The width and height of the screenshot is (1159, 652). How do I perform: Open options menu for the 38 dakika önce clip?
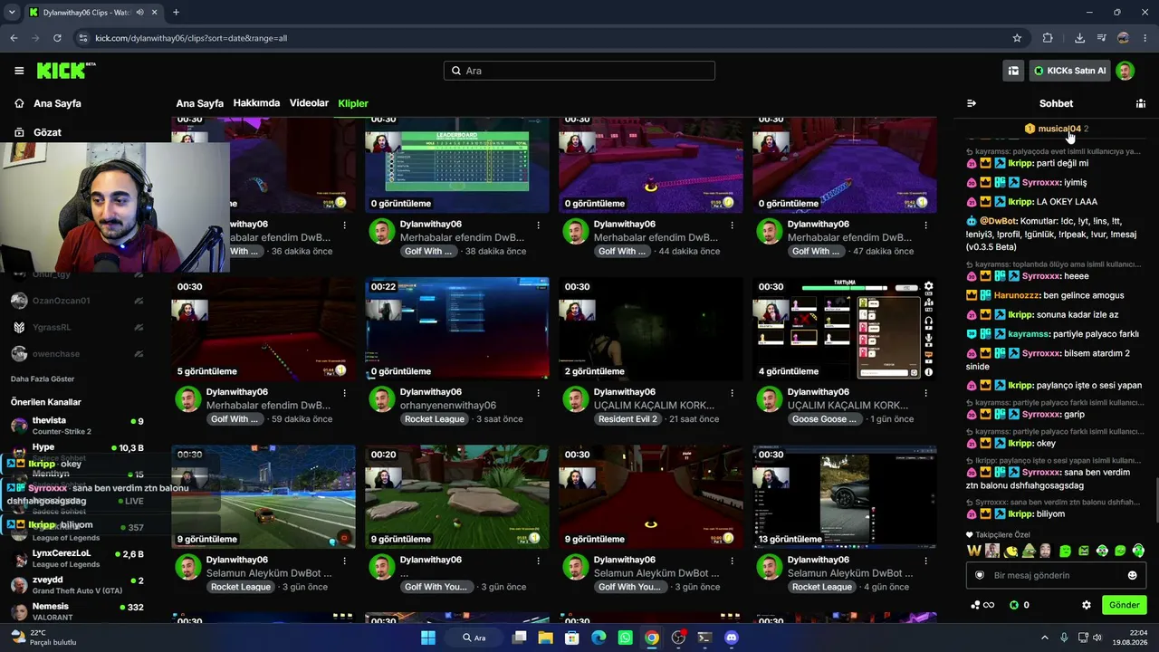538,225
